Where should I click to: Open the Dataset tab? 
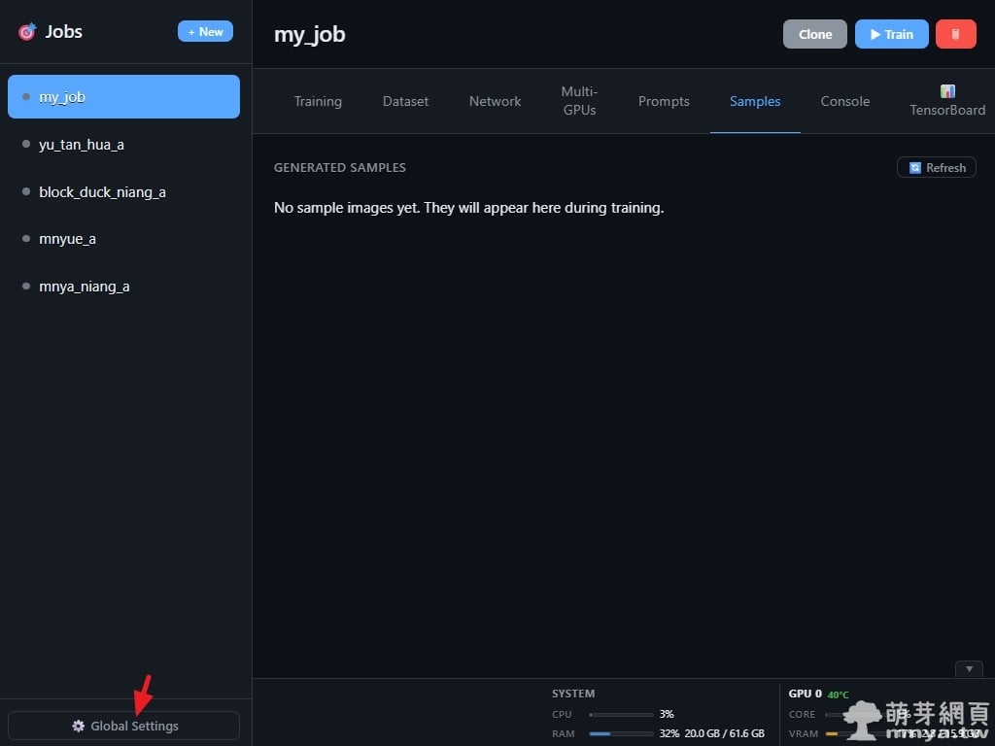coord(405,101)
